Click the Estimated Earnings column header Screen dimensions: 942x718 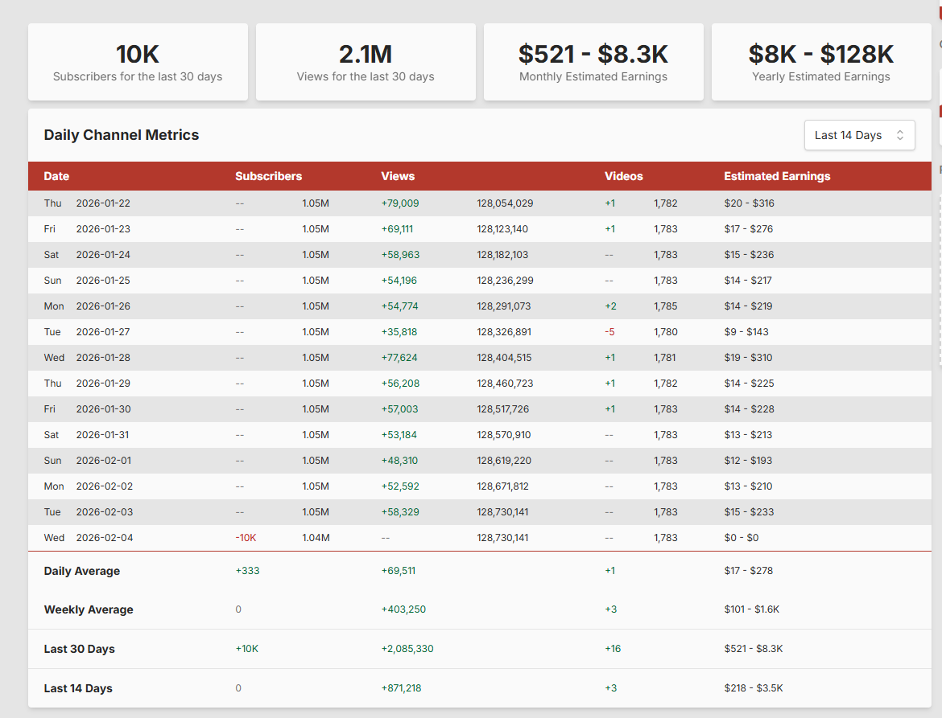(776, 176)
